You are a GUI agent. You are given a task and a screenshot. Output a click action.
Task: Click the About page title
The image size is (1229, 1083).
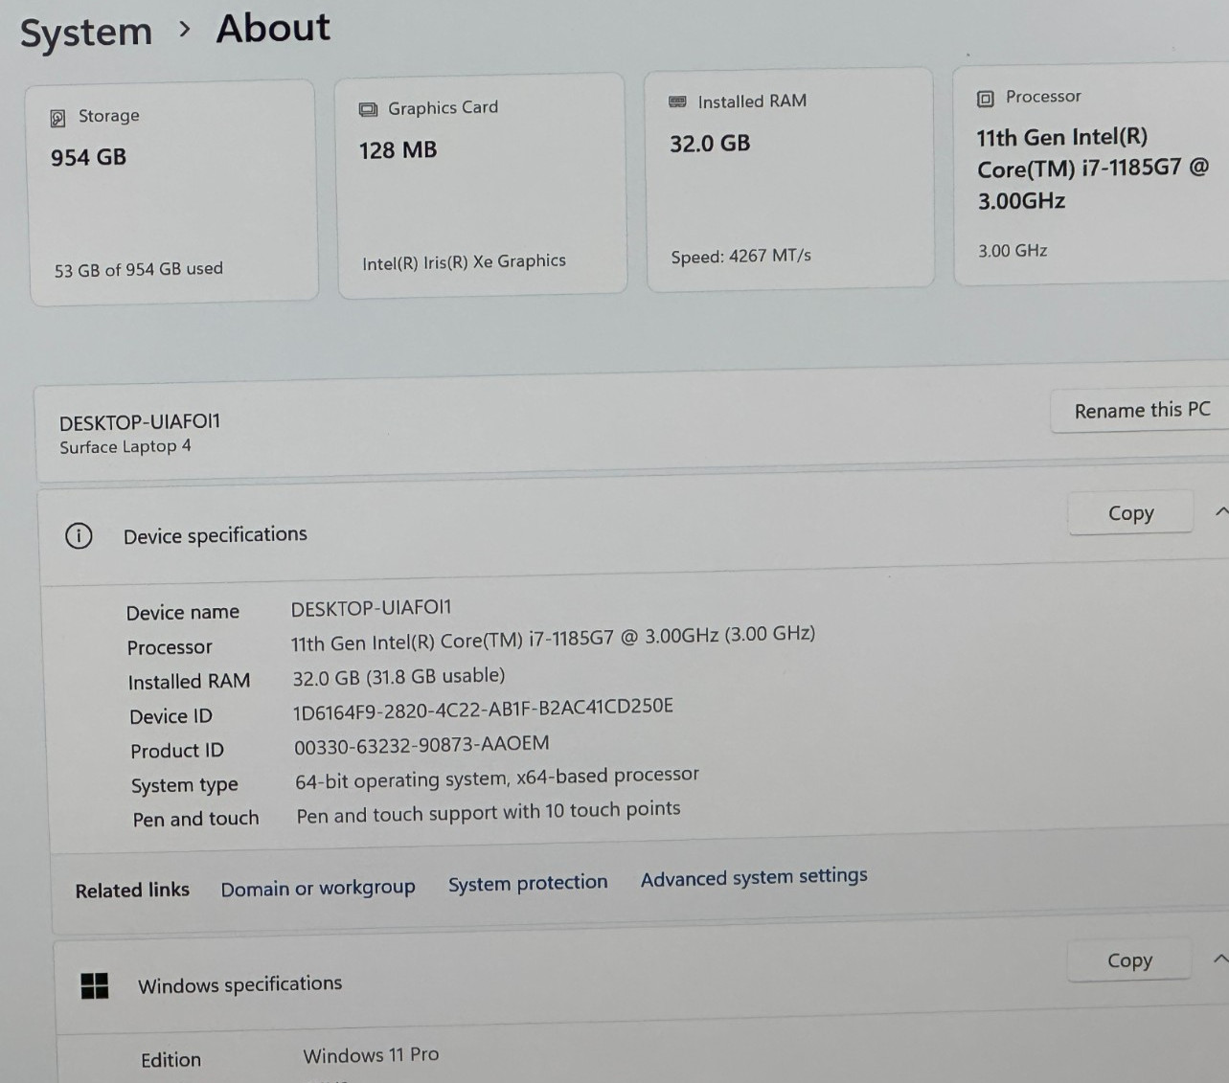[x=273, y=28]
